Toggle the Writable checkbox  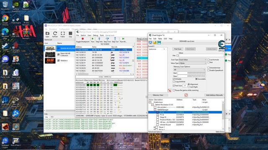click(174, 79)
